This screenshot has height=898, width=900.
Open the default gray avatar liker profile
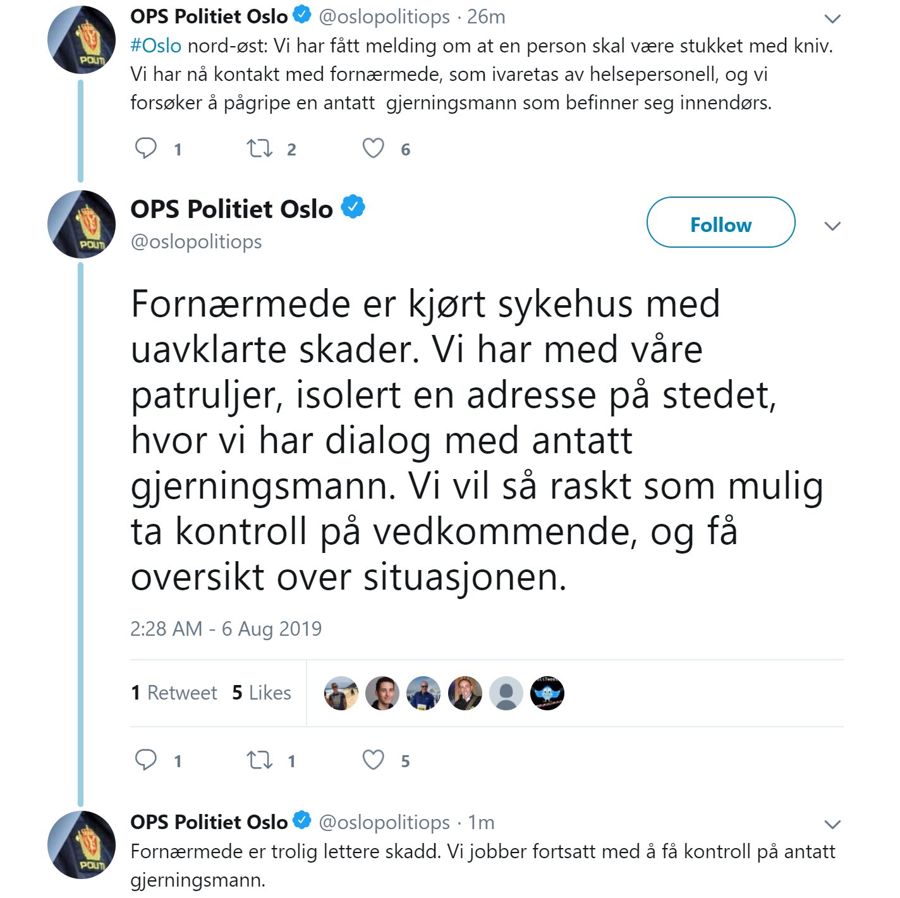coord(506,693)
